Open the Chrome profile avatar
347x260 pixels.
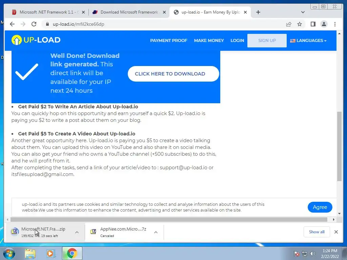pyautogui.click(x=324, y=24)
